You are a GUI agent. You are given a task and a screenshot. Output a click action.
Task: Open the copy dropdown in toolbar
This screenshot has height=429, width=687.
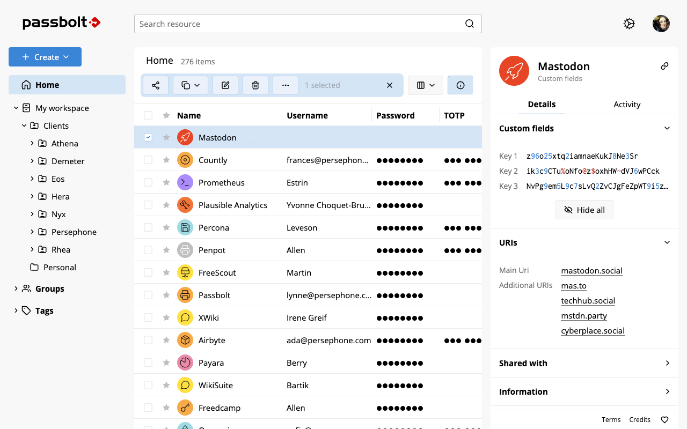191,85
